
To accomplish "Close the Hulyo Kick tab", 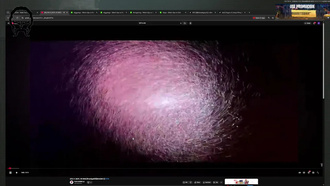I will click(x=185, y=12).
